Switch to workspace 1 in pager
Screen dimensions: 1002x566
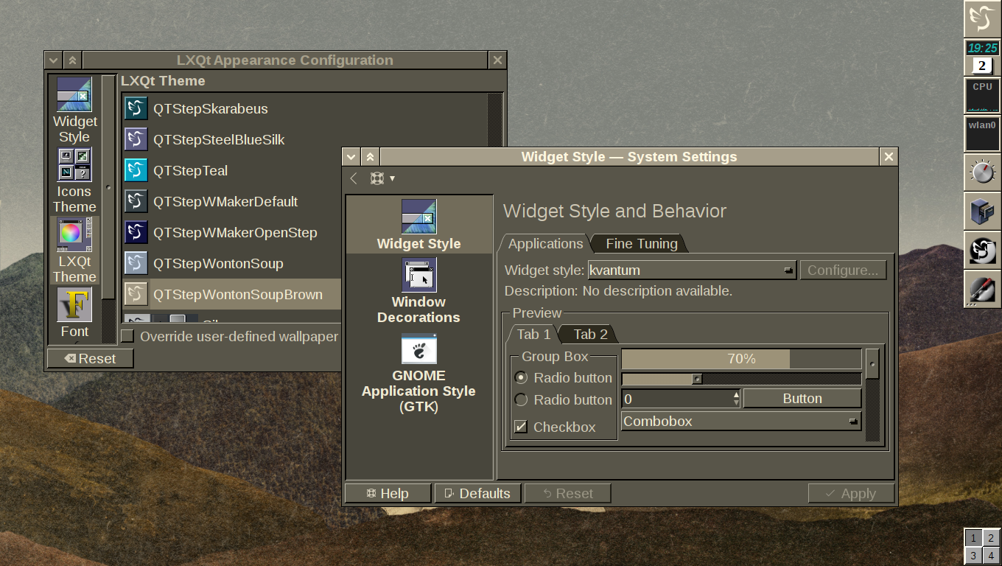pyautogui.click(x=973, y=538)
